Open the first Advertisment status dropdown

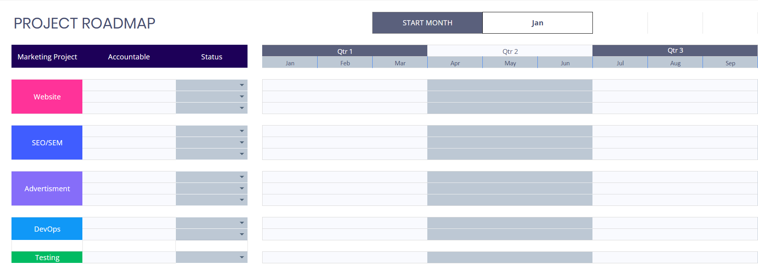pyautogui.click(x=242, y=177)
